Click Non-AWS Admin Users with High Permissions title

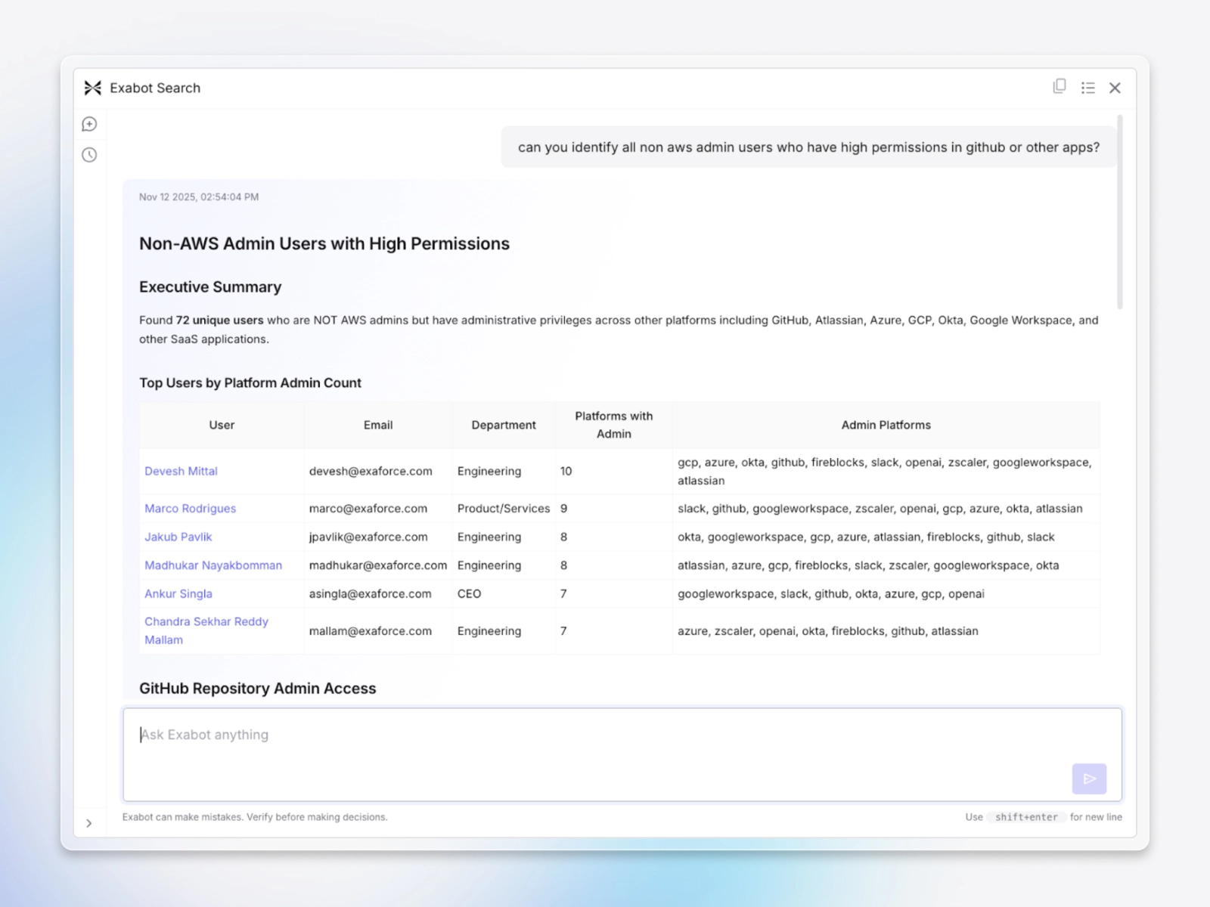pyautogui.click(x=324, y=243)
